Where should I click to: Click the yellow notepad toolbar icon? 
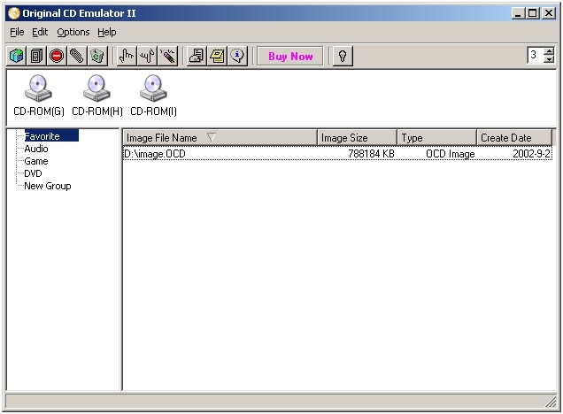pos(217,56)
